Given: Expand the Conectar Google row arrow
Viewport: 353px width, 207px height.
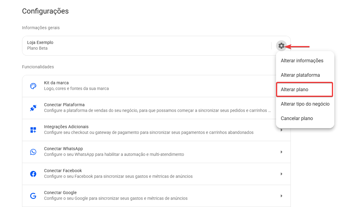Looking at the screenshot, I should pos(281,196).
